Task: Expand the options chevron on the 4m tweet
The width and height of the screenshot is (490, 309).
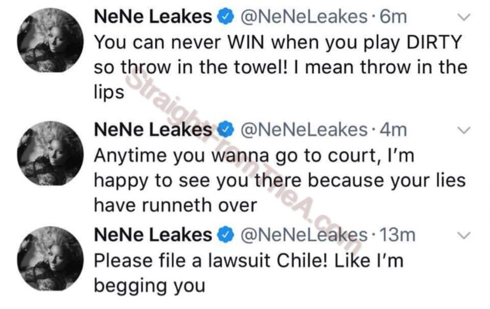Action: 465,131
